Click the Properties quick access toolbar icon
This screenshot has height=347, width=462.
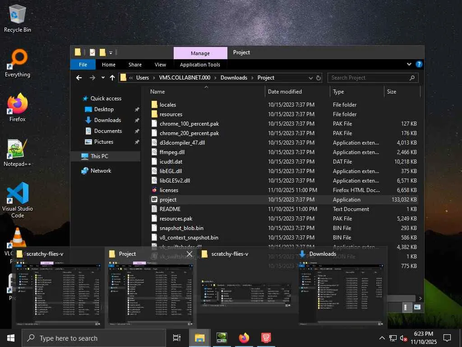92,52
